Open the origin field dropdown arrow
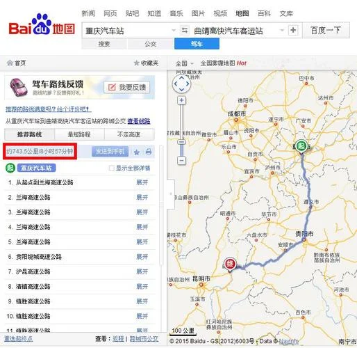This screenshot has width=357, height=348. pyautogui.click(x=173, y=30)
